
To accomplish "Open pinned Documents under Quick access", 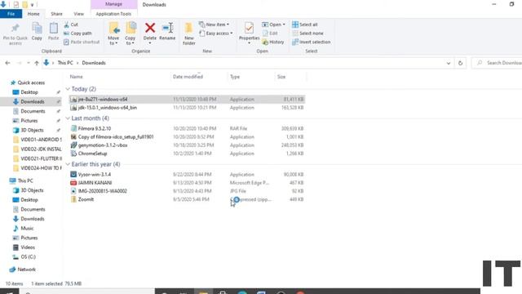I will (x=33, y=111).
